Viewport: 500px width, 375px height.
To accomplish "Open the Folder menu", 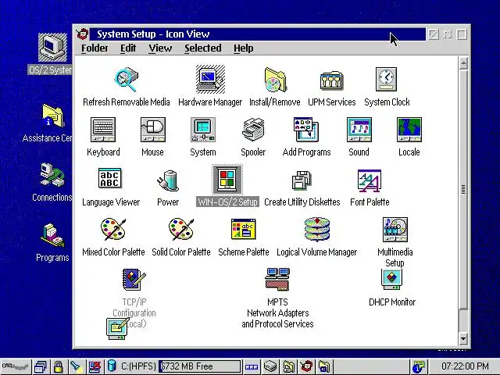I will tap(95, 48).
